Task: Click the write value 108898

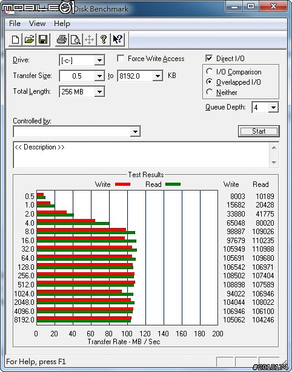Action: pyautogui.click(x=234, y=284)
